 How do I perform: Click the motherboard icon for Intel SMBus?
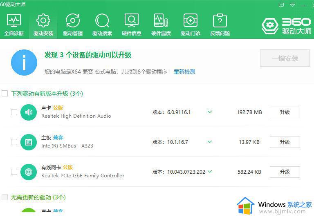point(29,142)
